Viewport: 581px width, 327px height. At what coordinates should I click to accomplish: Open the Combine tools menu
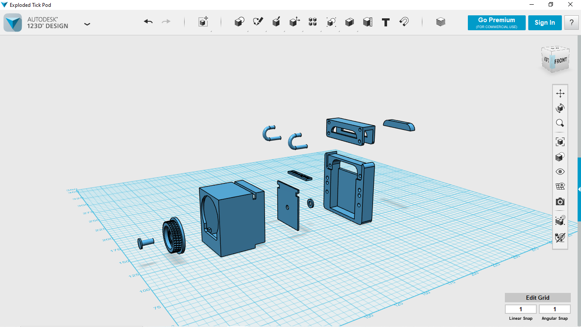tap(349, 22)
